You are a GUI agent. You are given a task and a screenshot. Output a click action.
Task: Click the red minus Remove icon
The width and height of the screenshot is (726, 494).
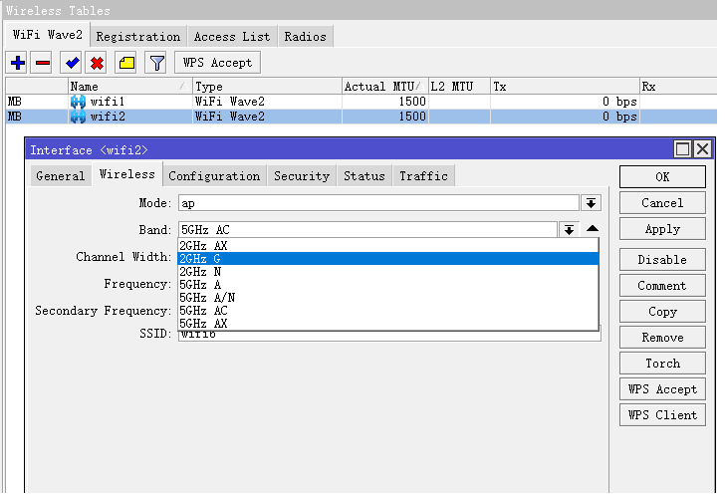point(43,63)
